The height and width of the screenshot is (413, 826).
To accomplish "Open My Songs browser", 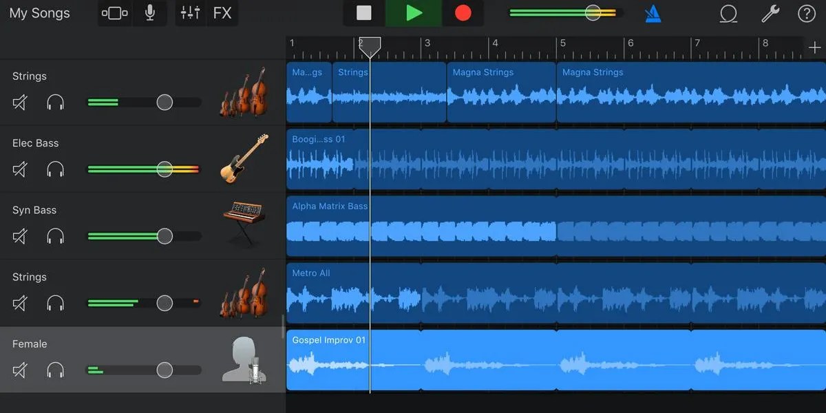I will point(40,13).
